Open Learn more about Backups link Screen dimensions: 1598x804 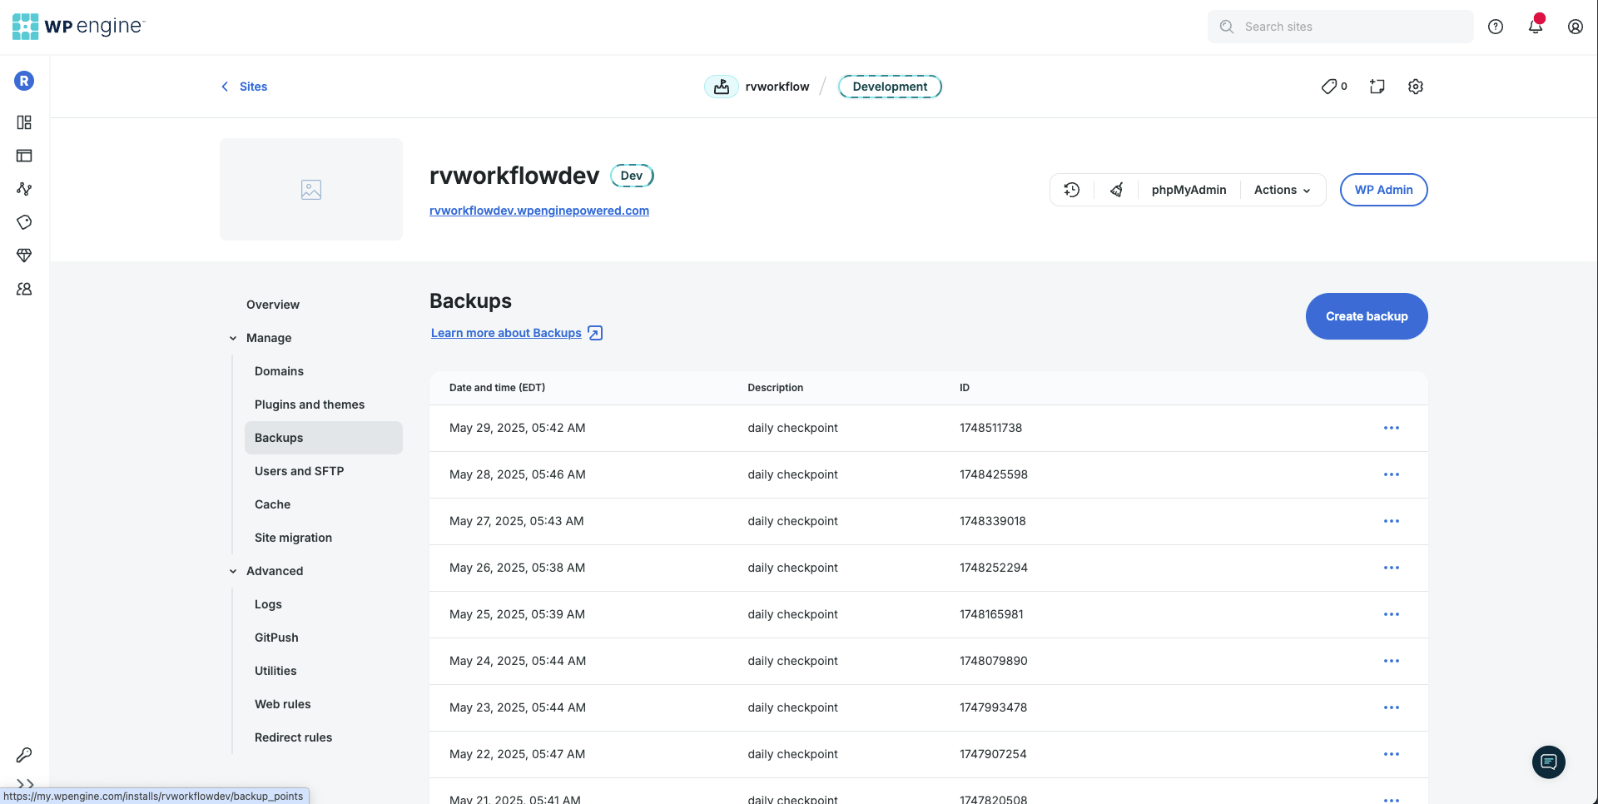(x=517, y=333)
